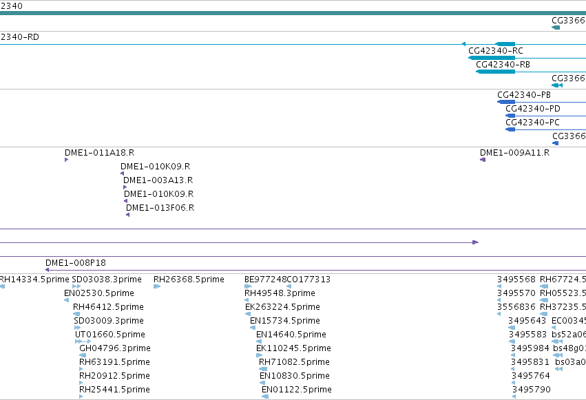586x400 pixels.
Task: Click the 3495570 feature label
Action: point(516,293)
